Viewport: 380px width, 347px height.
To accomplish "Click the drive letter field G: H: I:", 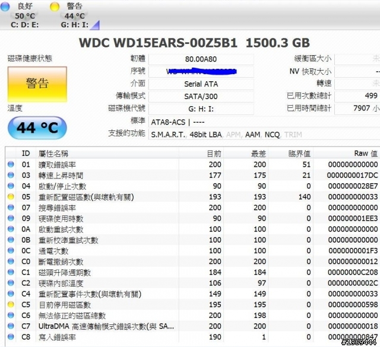I will pos(201,109).
